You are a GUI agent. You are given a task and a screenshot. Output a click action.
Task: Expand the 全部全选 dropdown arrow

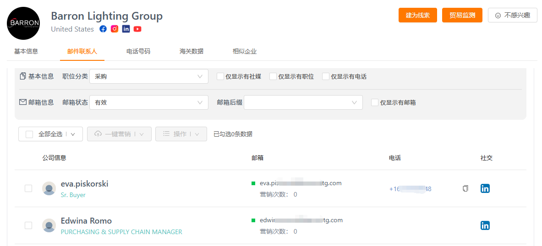point(73,134)
